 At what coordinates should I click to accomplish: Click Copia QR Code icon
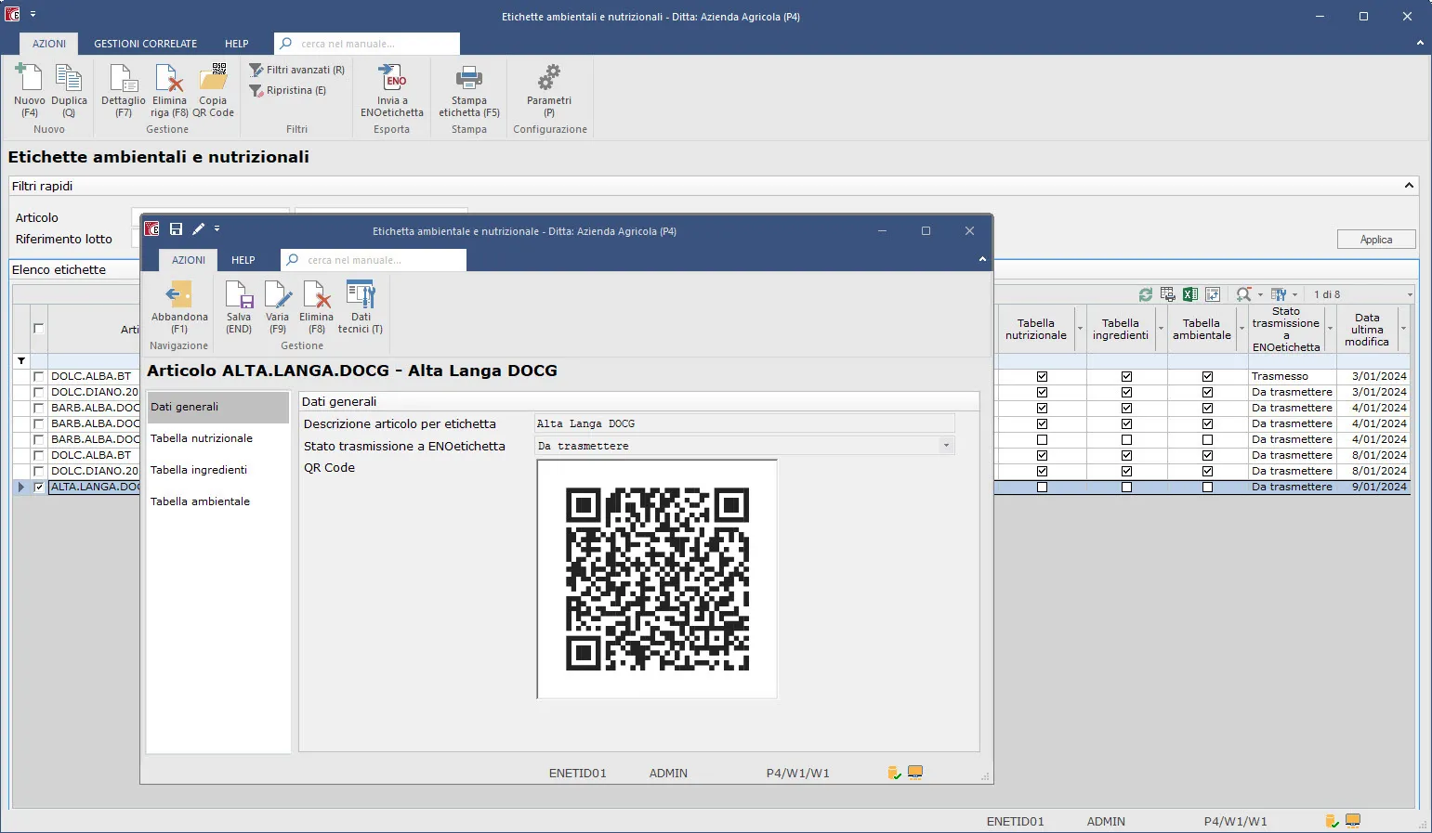(x=213, y=79)
